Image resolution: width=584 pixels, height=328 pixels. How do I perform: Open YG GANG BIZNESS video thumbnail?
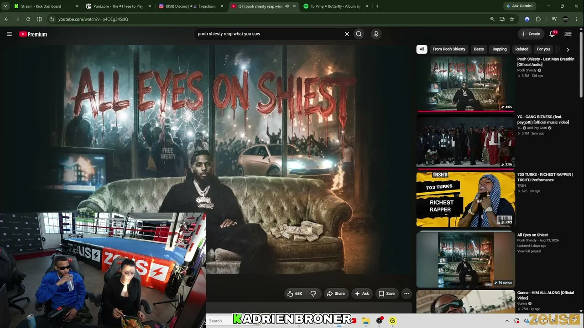pos(465,141)
